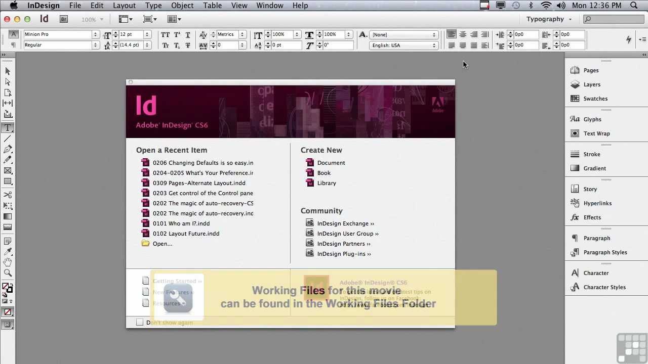Open the Paragraph Styles panel
This screenshot has width=648, height=364.
[598, 252]
